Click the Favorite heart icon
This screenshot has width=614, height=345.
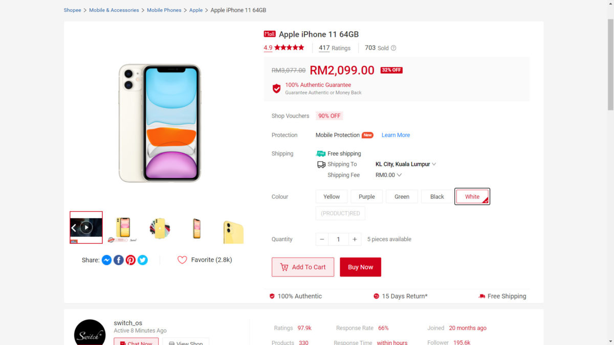[x=182, y=260]
